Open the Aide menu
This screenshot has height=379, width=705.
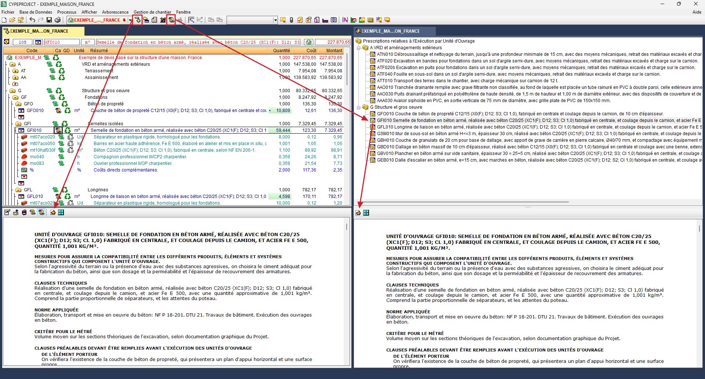pyautogui.click(x=697, y=12)
